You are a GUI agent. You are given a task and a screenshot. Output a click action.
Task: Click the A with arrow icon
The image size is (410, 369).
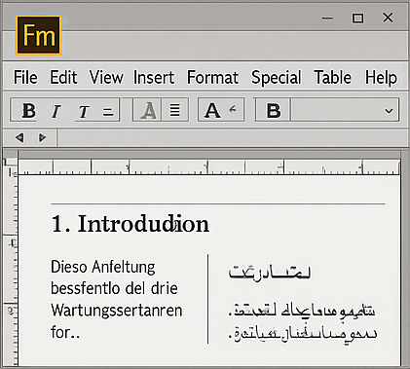point(221,110)
